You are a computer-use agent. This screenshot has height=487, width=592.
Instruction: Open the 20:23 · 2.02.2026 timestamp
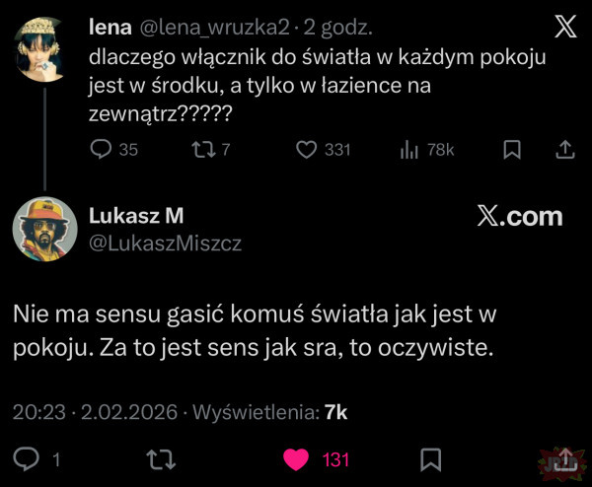97,412
